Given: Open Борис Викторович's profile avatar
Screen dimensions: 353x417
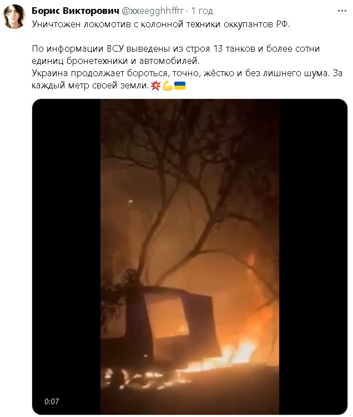Looking at the screenshot, I should coord(14,16).
